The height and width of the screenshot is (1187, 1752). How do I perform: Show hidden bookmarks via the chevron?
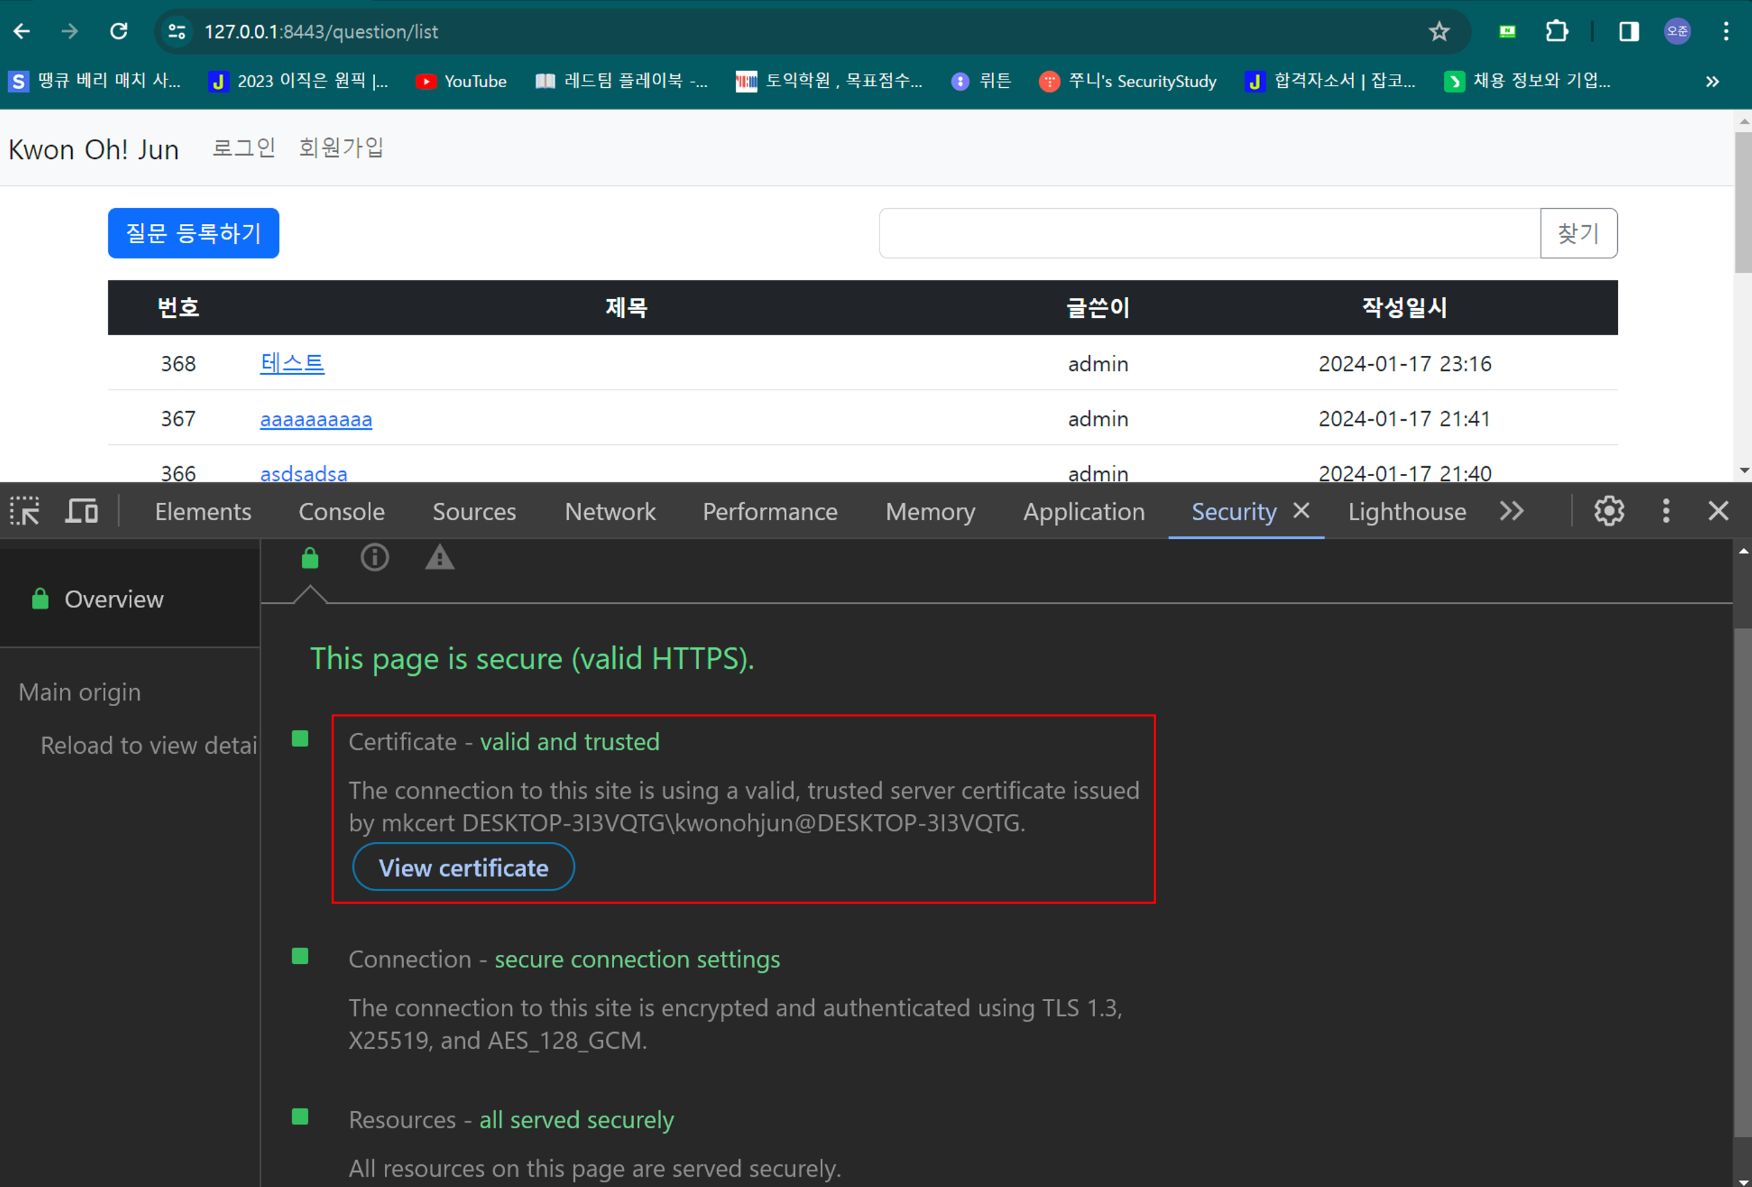(1712, 82)
